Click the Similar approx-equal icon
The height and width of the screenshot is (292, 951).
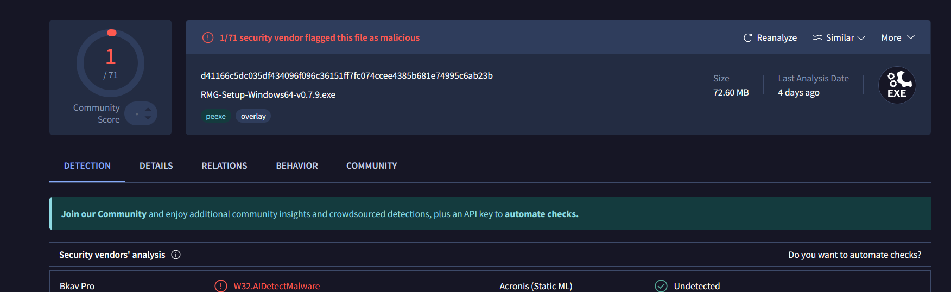tap(817, 37)
